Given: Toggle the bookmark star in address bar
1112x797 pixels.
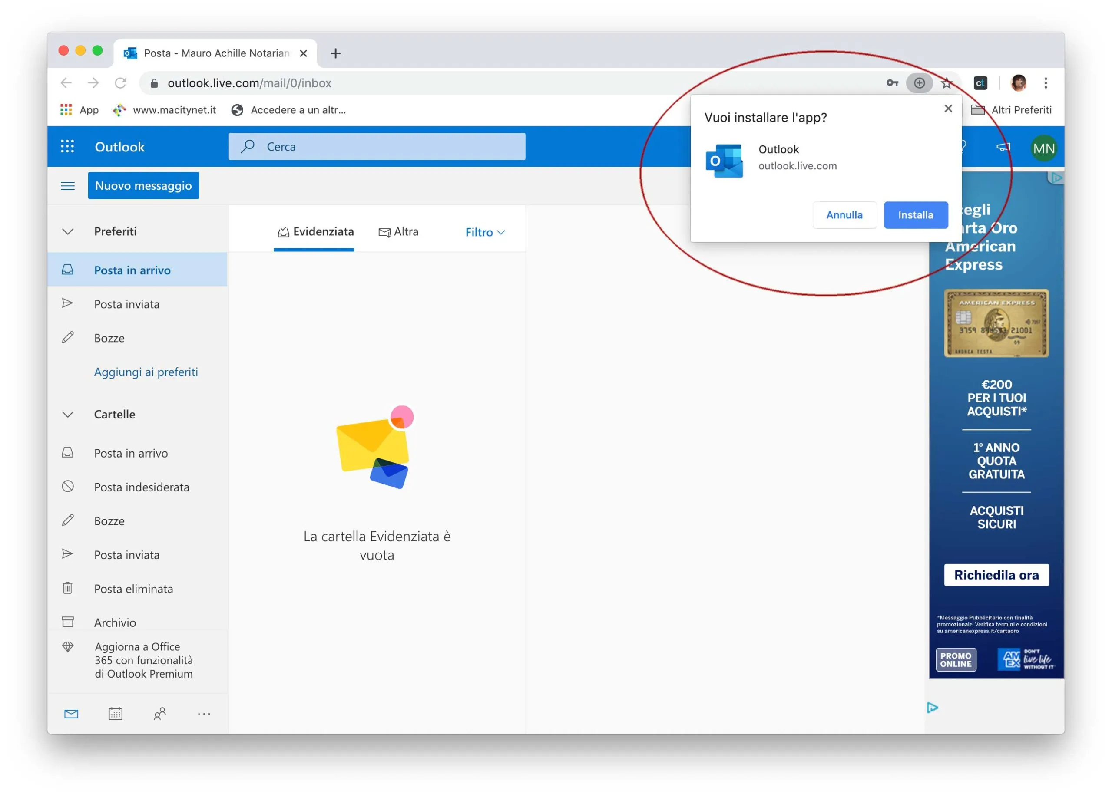Looking at the screenshot, I should click(947, 83).
